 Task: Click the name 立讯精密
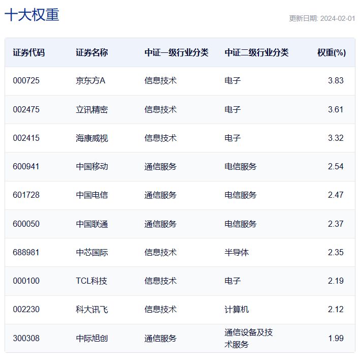tap(92, 109)
